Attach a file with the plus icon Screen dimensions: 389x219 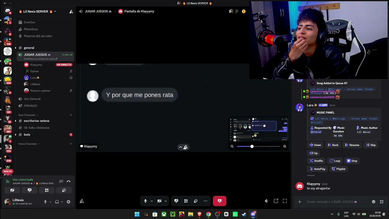[300, 202]
